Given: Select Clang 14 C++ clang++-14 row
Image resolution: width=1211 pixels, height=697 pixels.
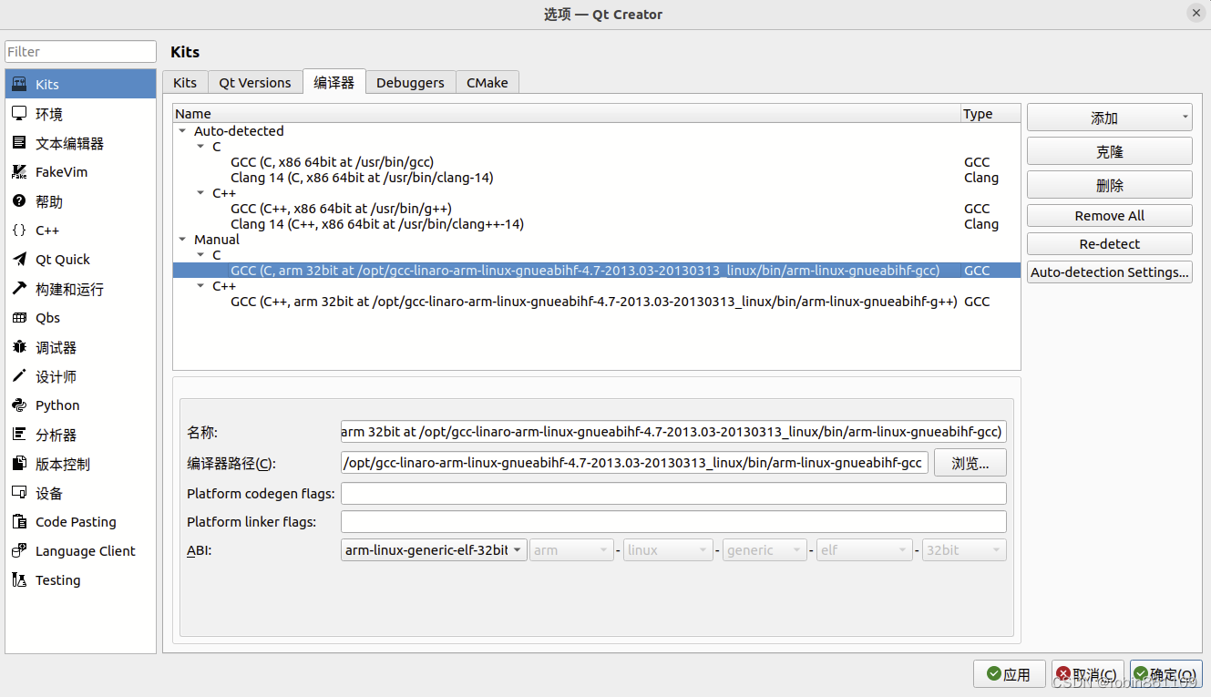Looking at the screenshot, I should point(597,224).
